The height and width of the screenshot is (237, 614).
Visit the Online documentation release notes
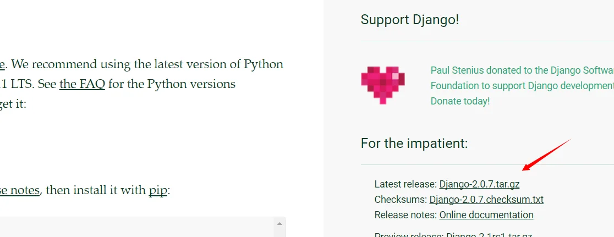pos(486,214)
